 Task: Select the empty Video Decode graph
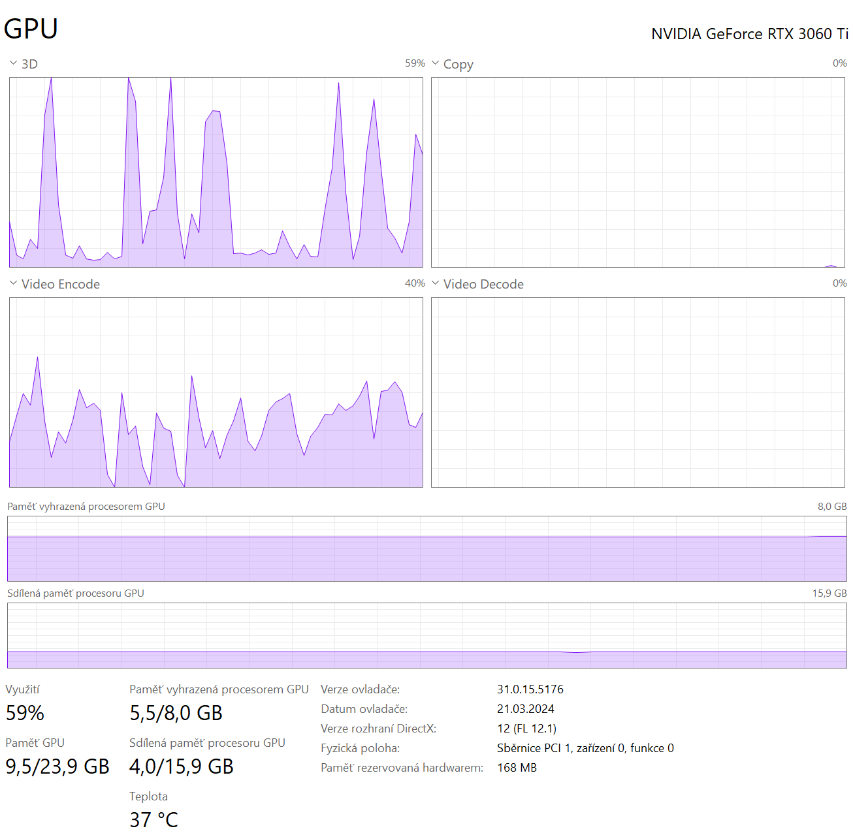pyautogui.click(x=637, y=392)
